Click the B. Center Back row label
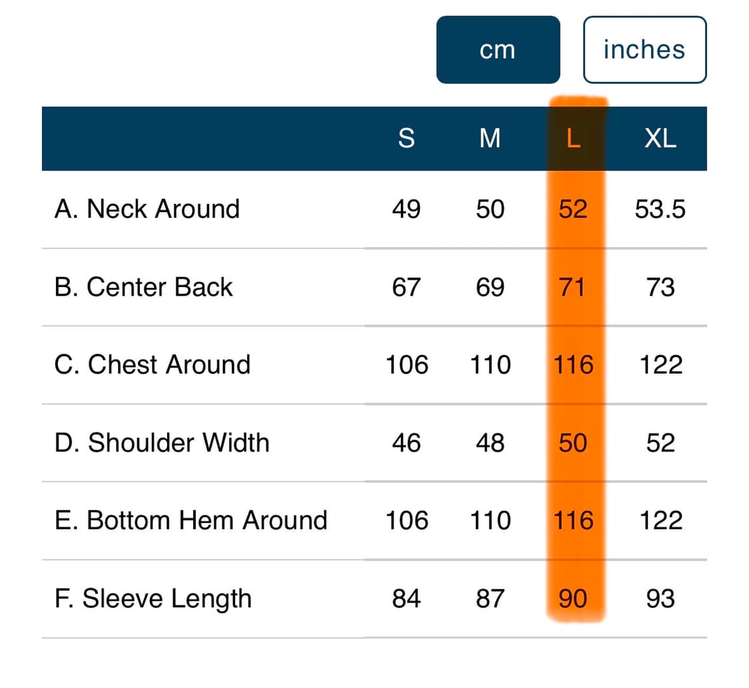Image resolution: width=749 pixels, height=688 pixels. [x=144, y=287]
